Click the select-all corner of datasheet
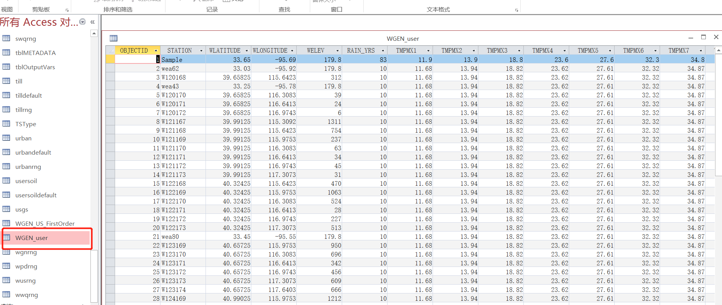Viewport: 722px width, 305px height. pos(110,50)
